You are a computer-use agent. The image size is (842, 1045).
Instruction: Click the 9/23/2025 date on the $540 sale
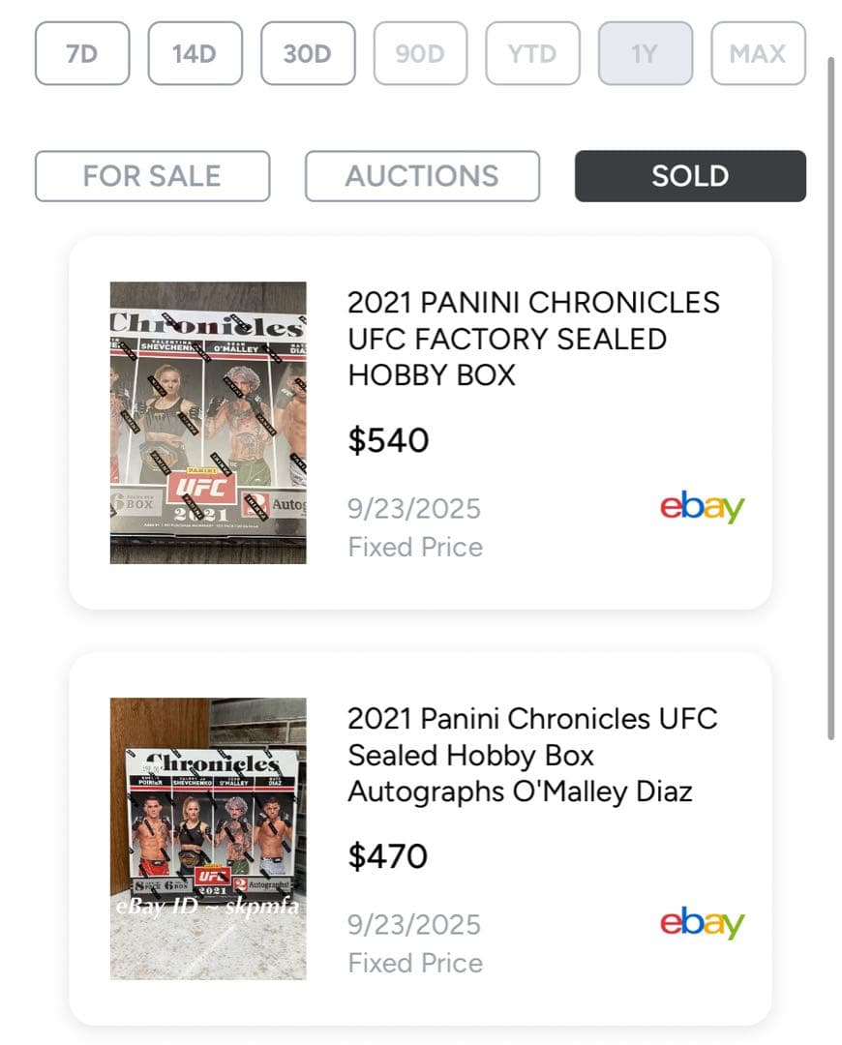coord(414,507)
